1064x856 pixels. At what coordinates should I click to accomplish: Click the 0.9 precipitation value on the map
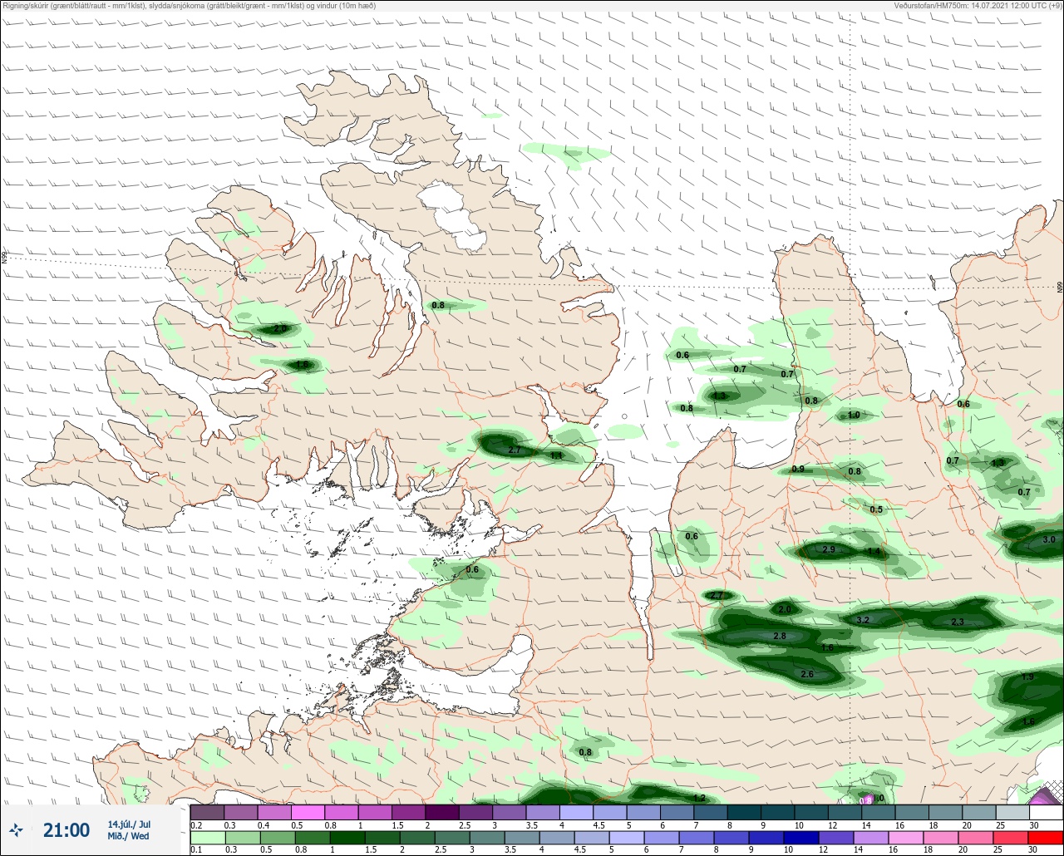(797, 469)
